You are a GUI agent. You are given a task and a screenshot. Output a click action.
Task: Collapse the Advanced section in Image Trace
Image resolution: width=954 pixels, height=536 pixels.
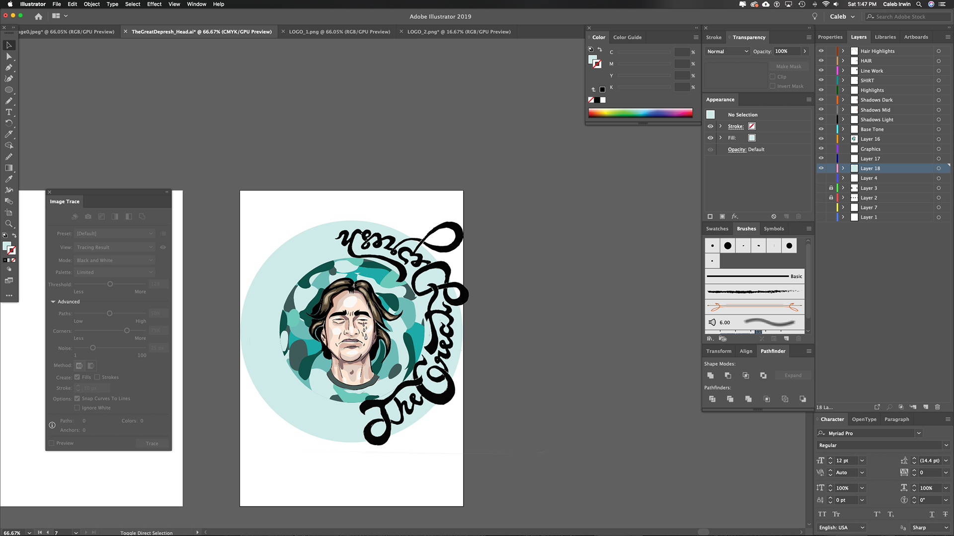click(x=53, y=302)
